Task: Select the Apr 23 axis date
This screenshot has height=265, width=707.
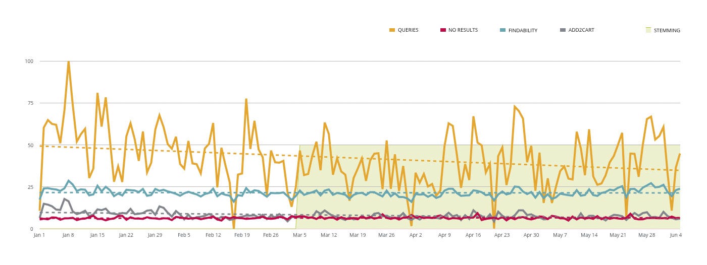Action: (x=502, y=235)
